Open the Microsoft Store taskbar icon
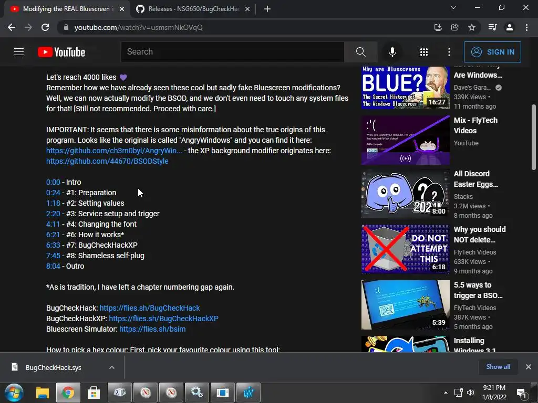Image resolution: width=538 pixels, height=403 pixels. tap(94, 393)
